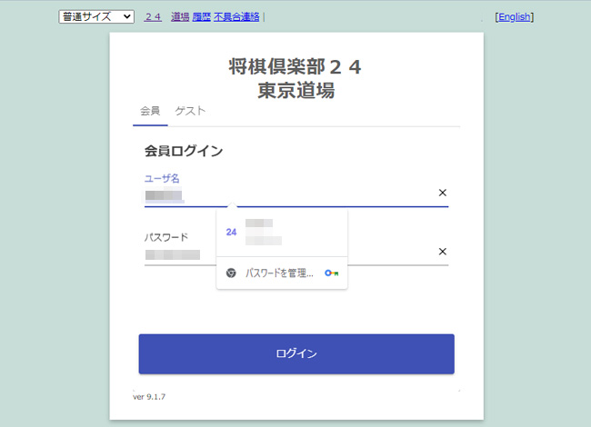Click the Chrome icon in the autofill popup
Image resolution: width=591 pixels, height=427 pixels.
(232, 273)
